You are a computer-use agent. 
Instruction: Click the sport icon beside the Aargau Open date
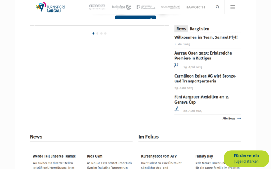[x=177, y=65]
